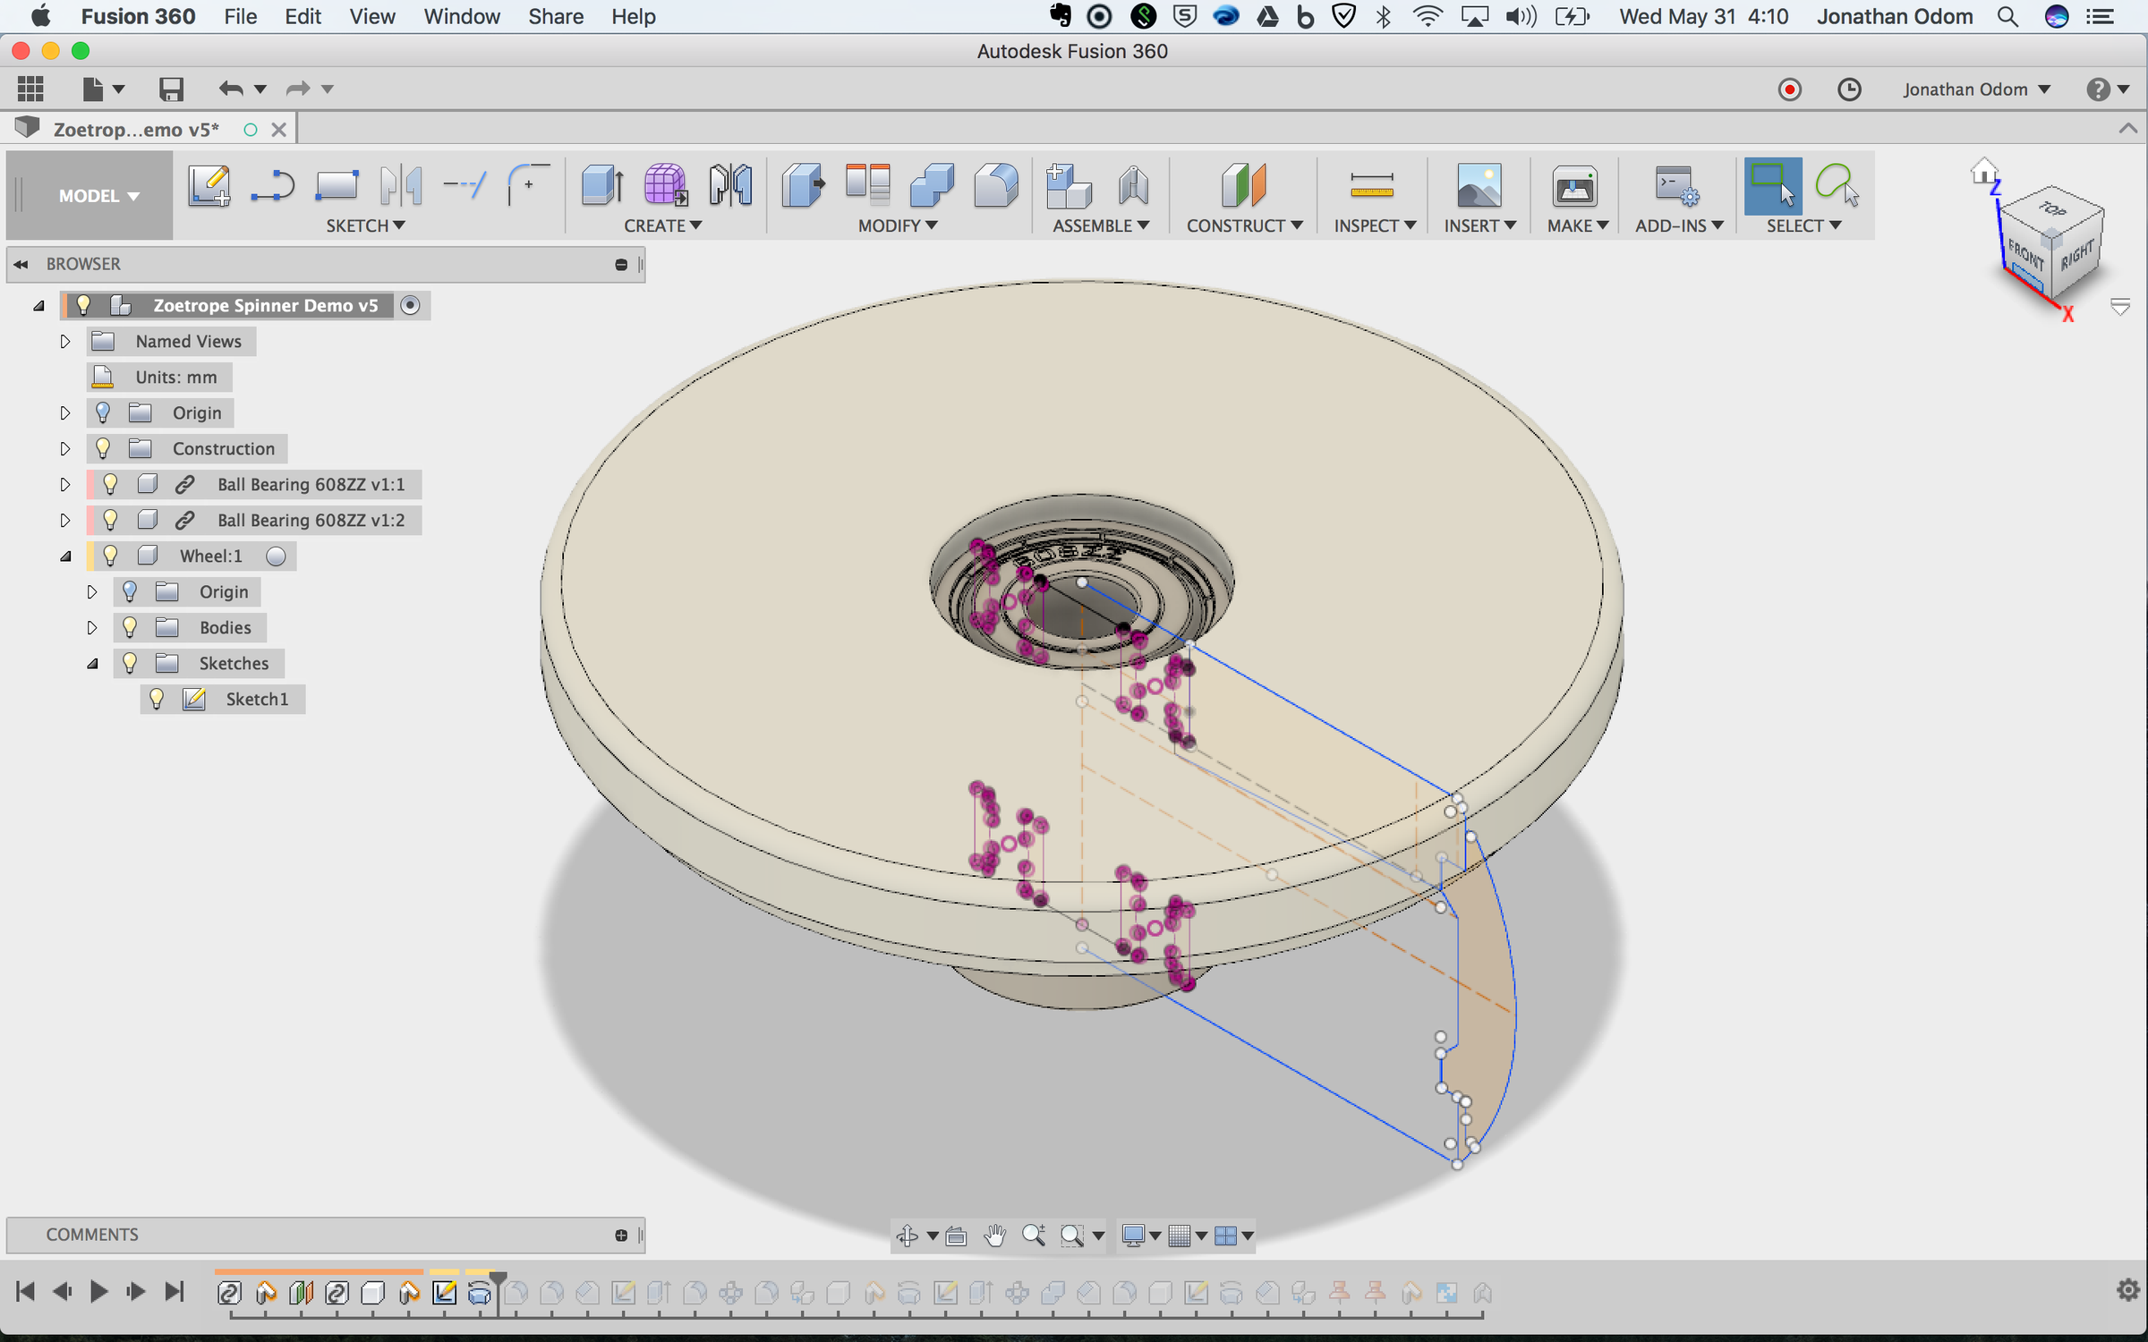Image resolution: width=2148 pixels, height=1342 pixels.
Task: Open the MODEL workspace dropdown
Action: coord(98,196)
